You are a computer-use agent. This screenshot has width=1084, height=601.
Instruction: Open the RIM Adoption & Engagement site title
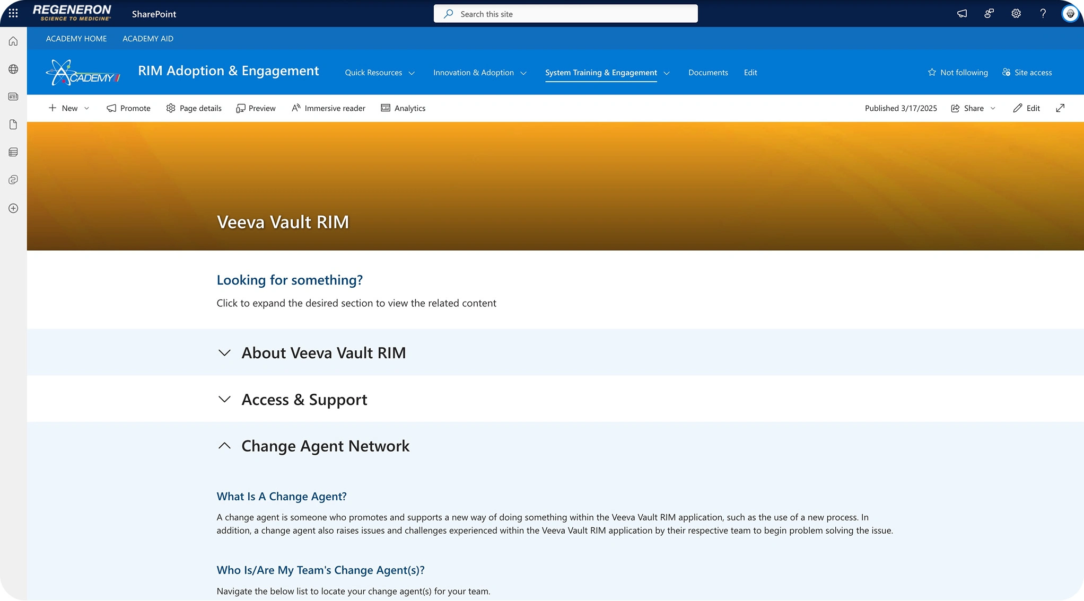tap(229, 71)
